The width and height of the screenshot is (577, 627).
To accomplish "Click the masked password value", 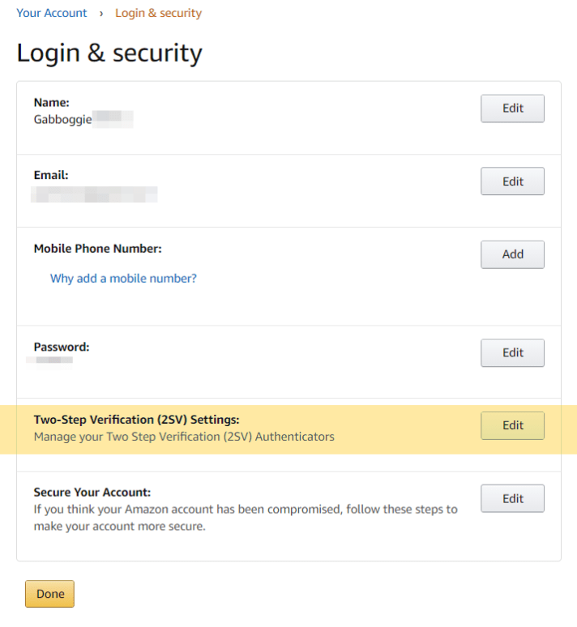I will pyautogui.click(x=53, y=360).
